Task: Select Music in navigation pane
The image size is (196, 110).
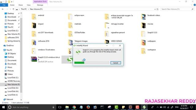Action: pyautogui.click(x=10, y=67)
